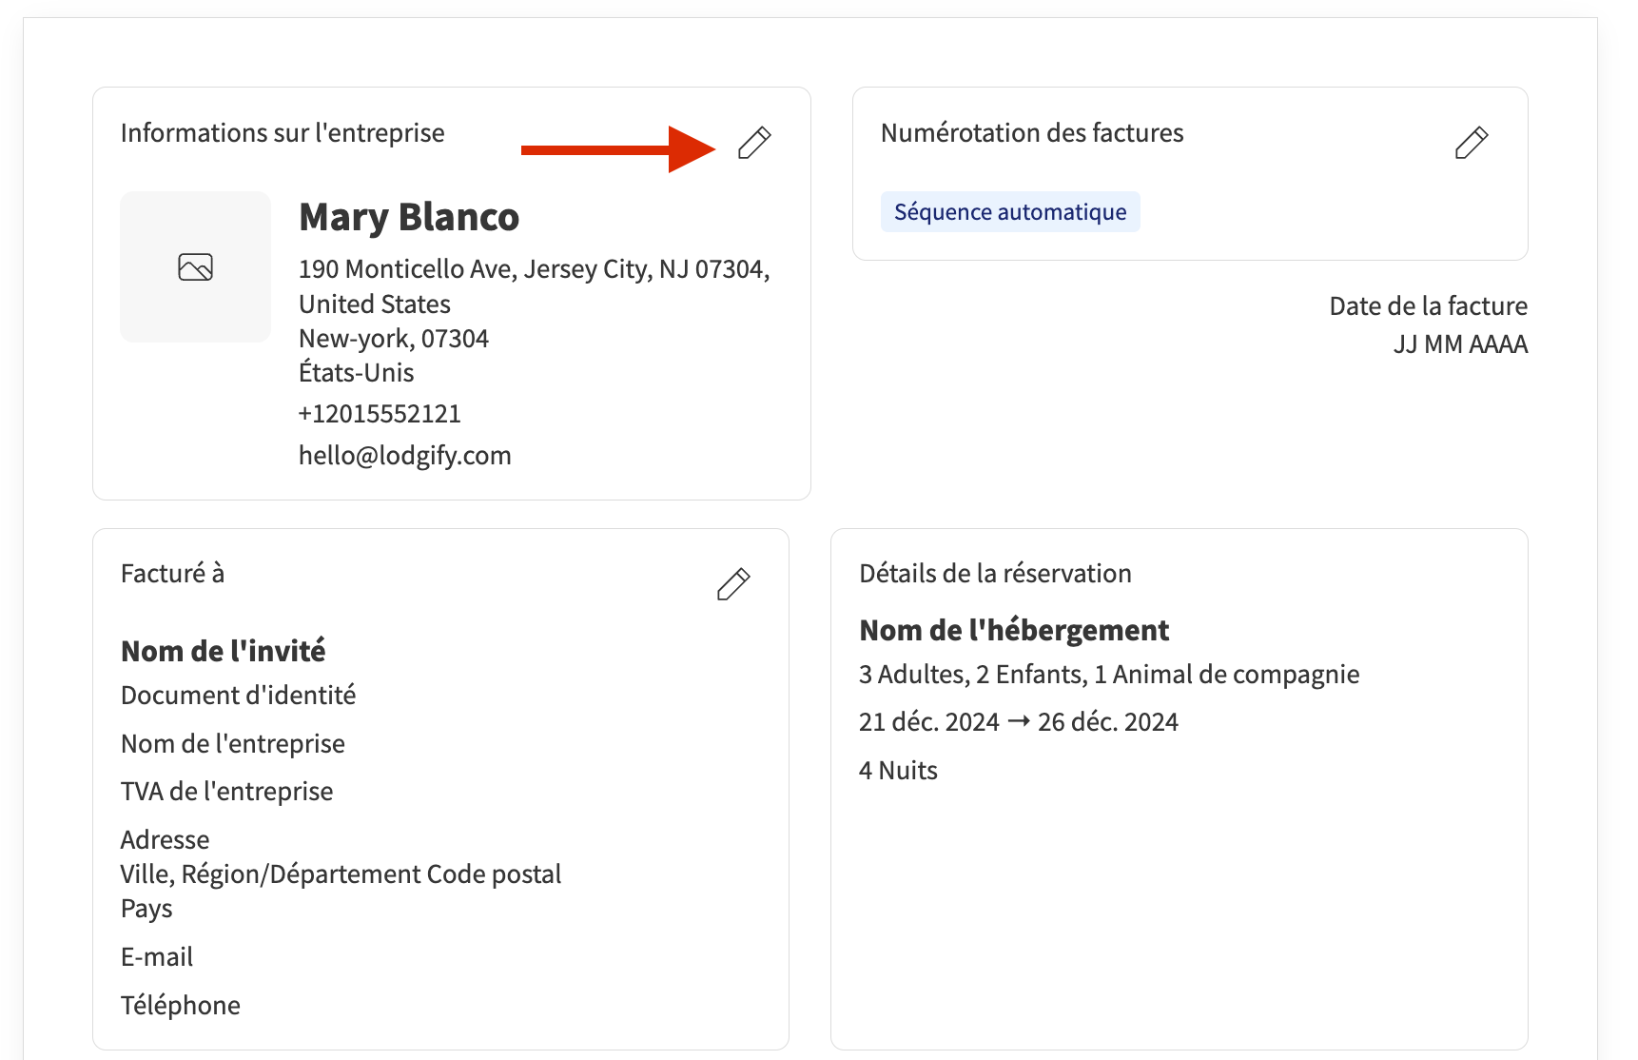The height and width of the screenshot is (1060, 1638).
Task: Select the Nom de l'invité heading
Action: [224, 652]
